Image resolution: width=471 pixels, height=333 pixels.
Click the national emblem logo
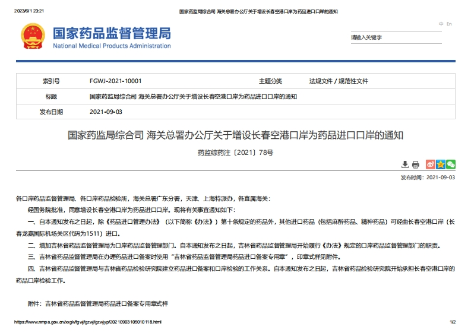pyautogui.click(x=33, y=36)
